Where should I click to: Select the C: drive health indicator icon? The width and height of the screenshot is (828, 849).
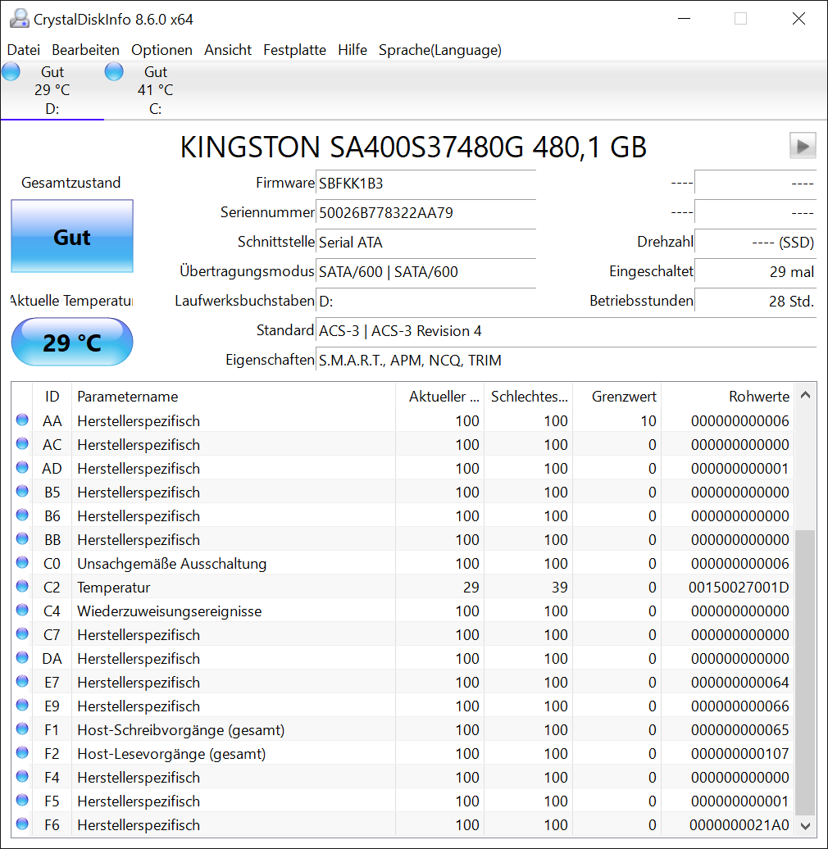click(114, 71)
